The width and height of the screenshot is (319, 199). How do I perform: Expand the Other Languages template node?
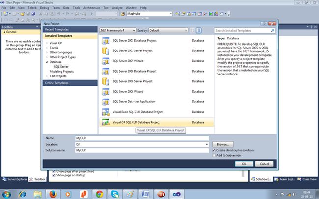point(47,52)
